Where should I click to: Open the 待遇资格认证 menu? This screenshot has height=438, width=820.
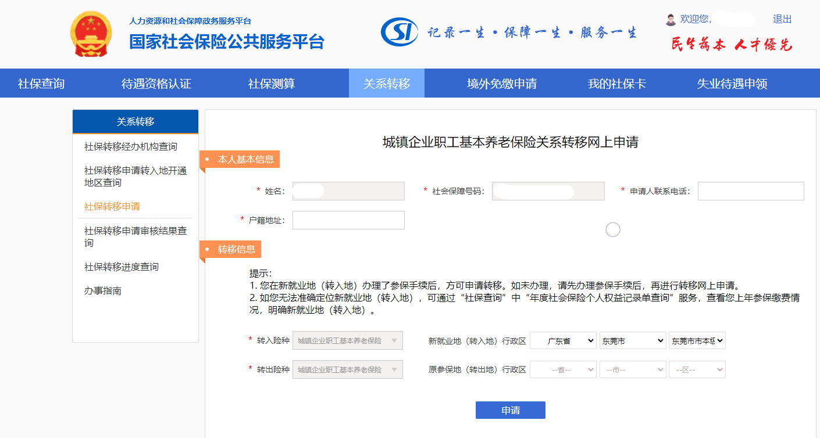(156, 84)
